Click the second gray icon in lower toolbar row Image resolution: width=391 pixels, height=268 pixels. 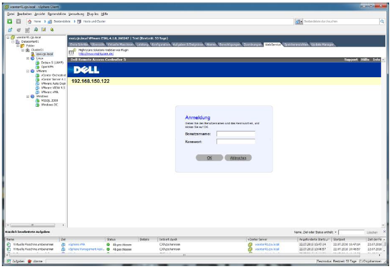coord(19,30)
